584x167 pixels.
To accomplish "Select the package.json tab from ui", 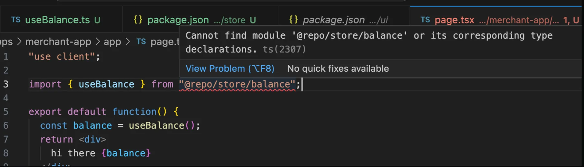I will 333,20.
